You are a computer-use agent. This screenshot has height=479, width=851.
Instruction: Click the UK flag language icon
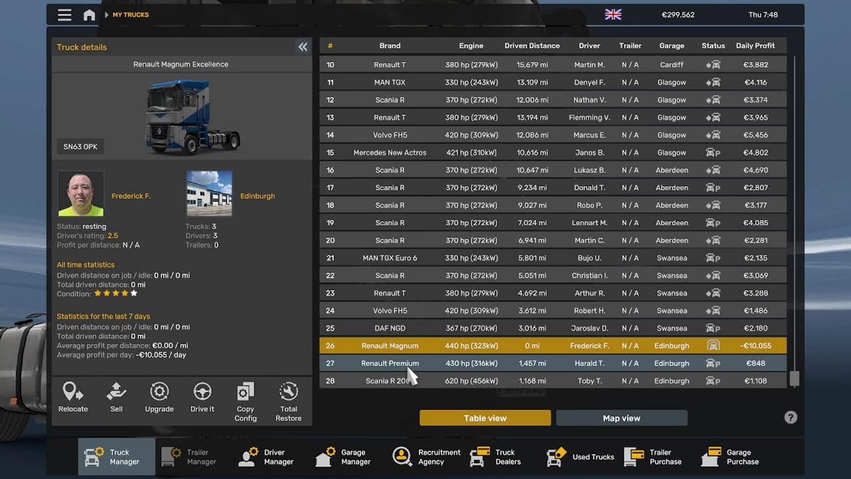point(613,15)
